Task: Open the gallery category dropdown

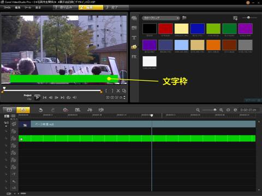Action: 161,18
